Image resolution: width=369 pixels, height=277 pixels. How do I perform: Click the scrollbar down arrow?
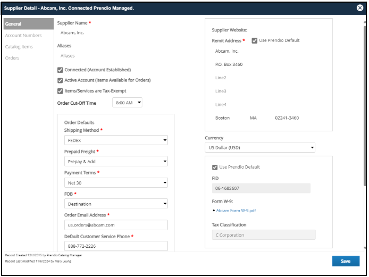click(365, 248)
